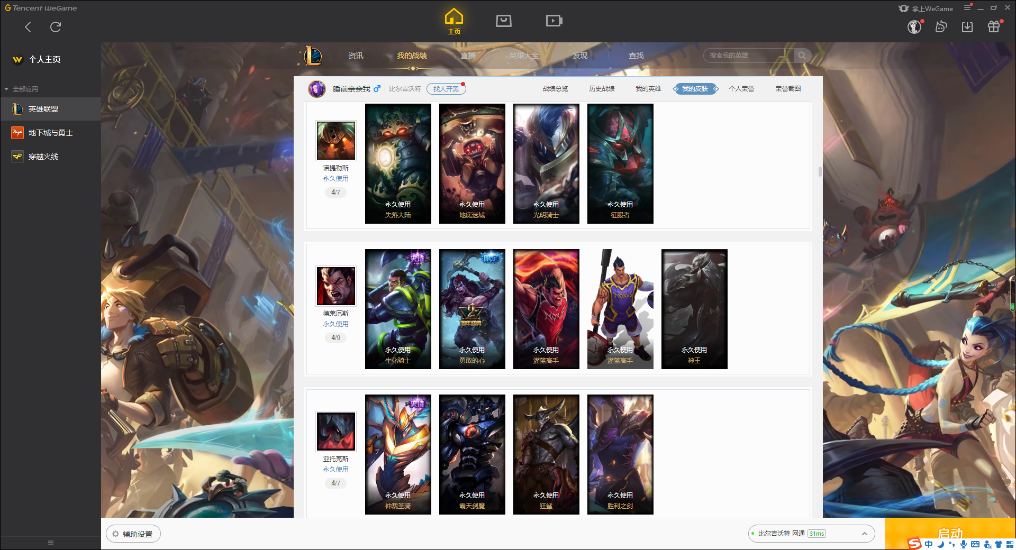The width and height of the screenshot is (1016, 550).
Task: Open the store bag icon in the top bar
Action: click(x=504, y=21)
